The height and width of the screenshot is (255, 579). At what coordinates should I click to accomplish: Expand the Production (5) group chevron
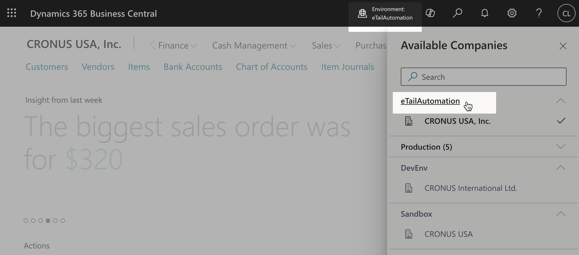tap(561, 147)
